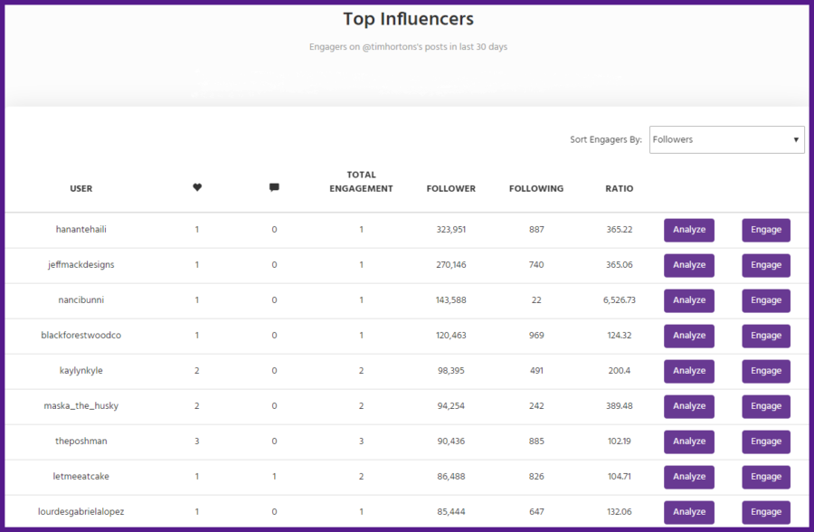Click the theposhman username link
This screenshot has height=532, width=814.
80,442
